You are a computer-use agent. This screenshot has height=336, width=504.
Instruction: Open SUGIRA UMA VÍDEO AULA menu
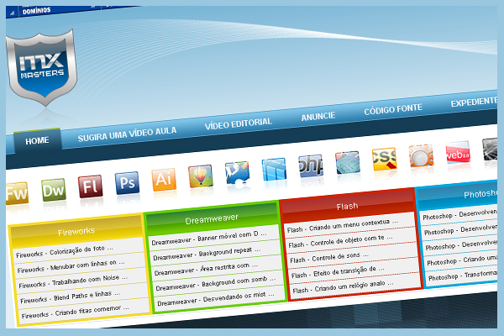[x=127, y=134]
